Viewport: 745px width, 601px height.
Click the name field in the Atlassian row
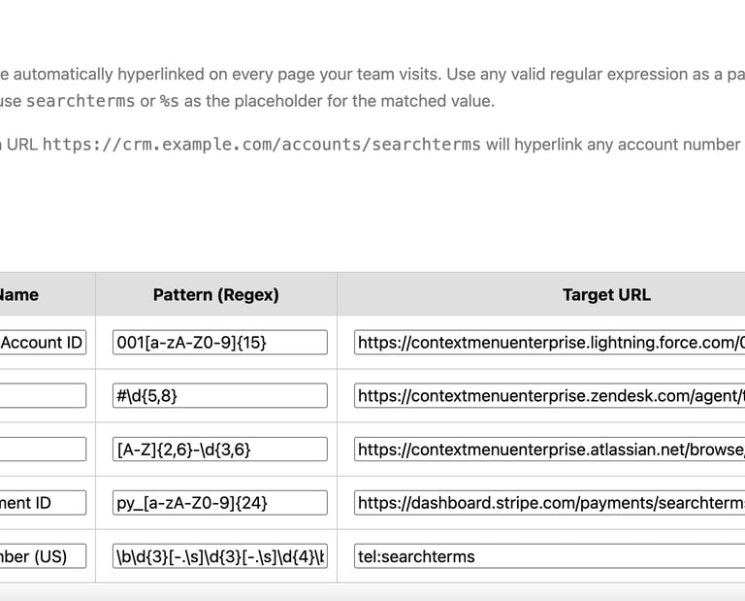[x=43, y=449]
